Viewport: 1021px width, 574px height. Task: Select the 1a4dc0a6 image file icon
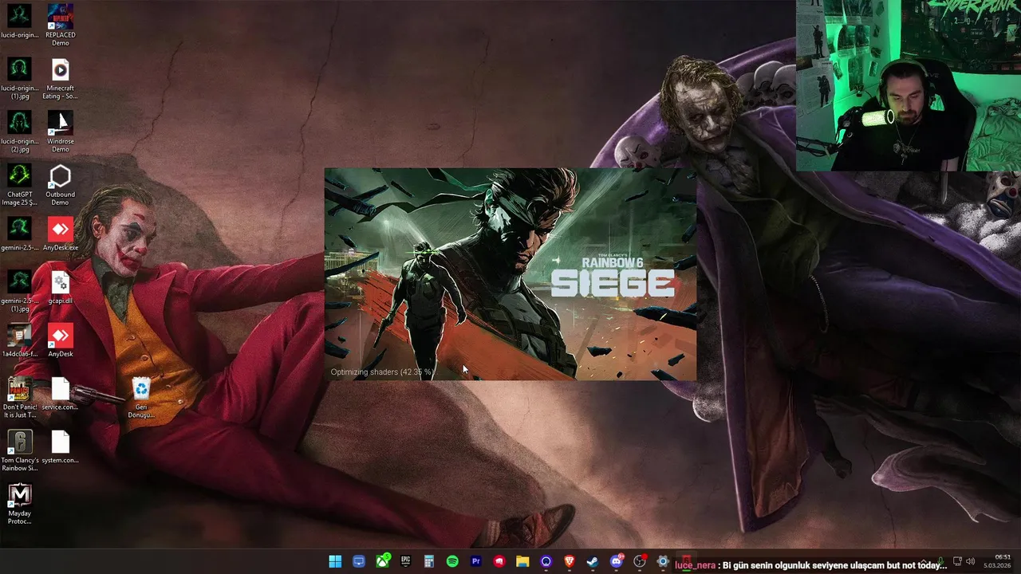19,341
